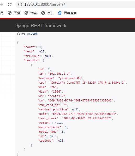
Task: Click the Baidu paw icon bookmark
Action: 60,13
